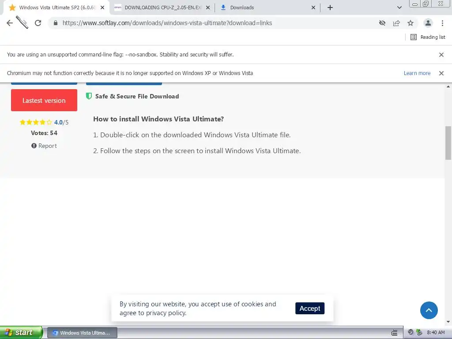Click the network connection tray icon
Image resolution: width=452 pixels, height=339 pixels.
[419, 332]
